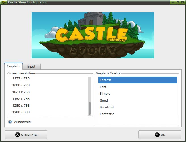
Task: Confirm settings with the OK button
Action: [x=160, y=135]
